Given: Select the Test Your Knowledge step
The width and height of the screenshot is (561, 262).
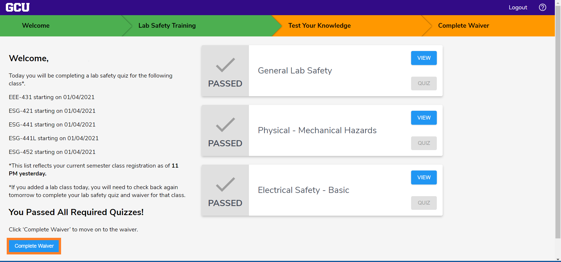Looking at the screenshot, I should pyautogui.click(x=319, y=26).
